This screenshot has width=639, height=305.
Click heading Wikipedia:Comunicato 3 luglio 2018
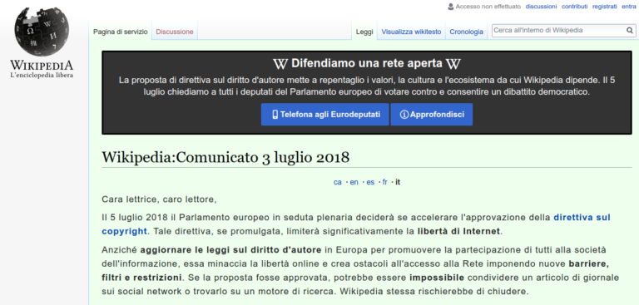tap(225, 157)
